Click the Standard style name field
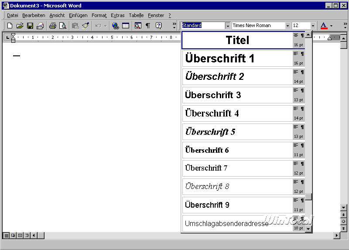Viewport: 349px width, 250px height. coord(203,25)
